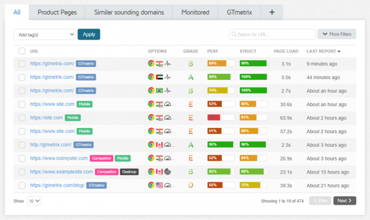Click the Chrome icon in the first gtmetrix.com row

[x=151, y=63]
